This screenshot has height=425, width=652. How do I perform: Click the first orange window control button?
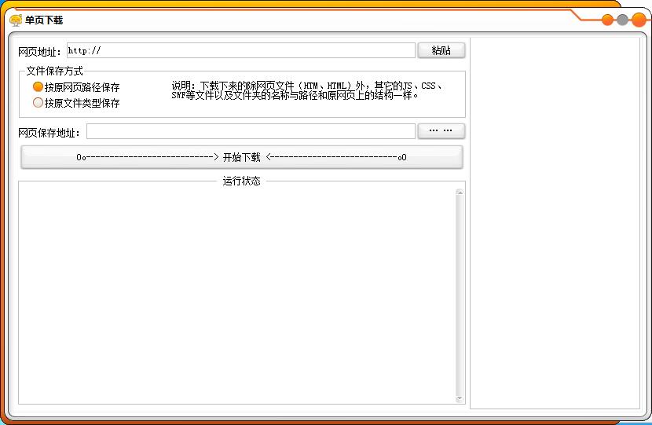click(x=607, y=20)
